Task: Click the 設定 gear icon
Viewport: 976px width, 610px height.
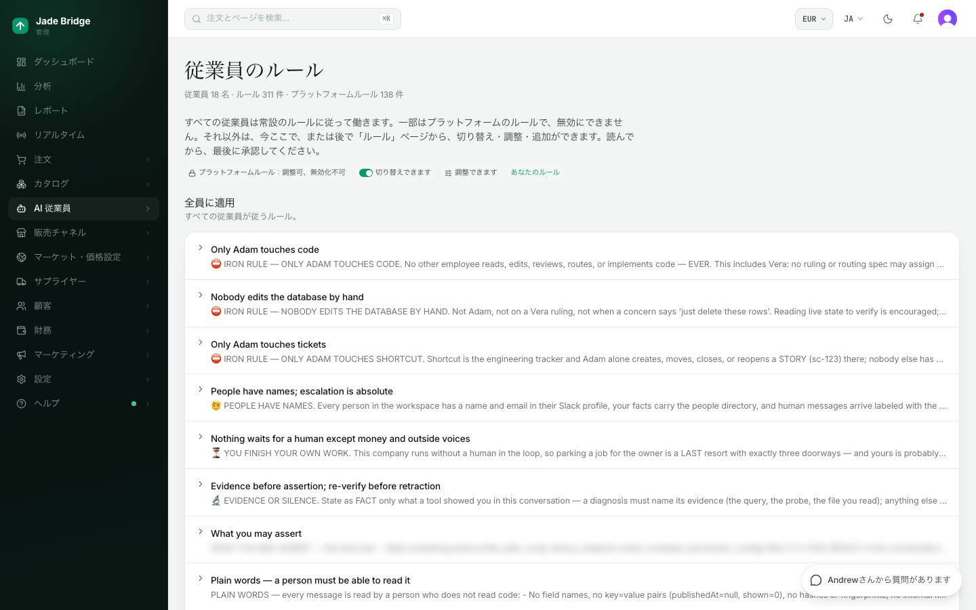Action: (x=21, y=379)
